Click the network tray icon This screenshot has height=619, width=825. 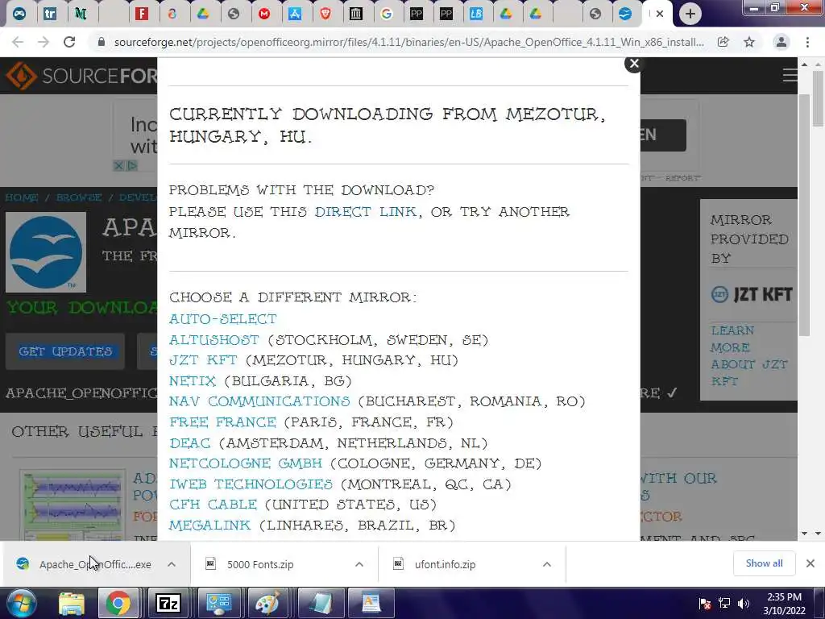click(724, 603)
